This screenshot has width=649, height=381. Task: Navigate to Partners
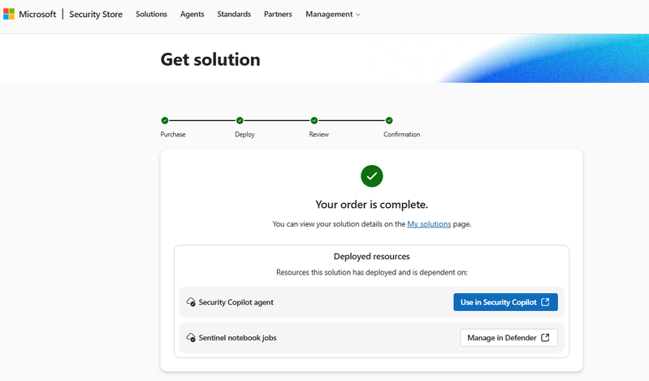tap(278, 14)
